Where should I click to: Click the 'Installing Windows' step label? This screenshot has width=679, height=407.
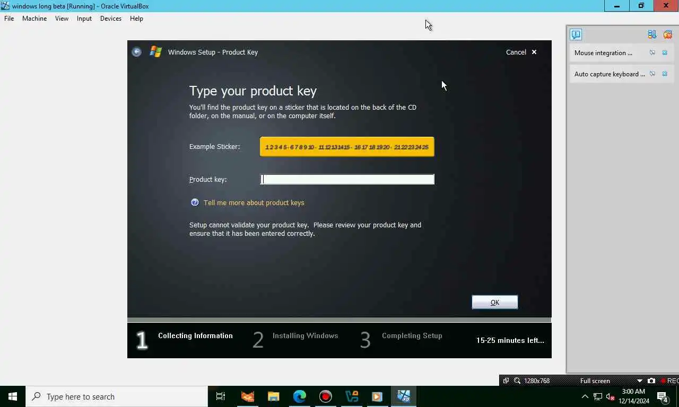coord(305,335)
